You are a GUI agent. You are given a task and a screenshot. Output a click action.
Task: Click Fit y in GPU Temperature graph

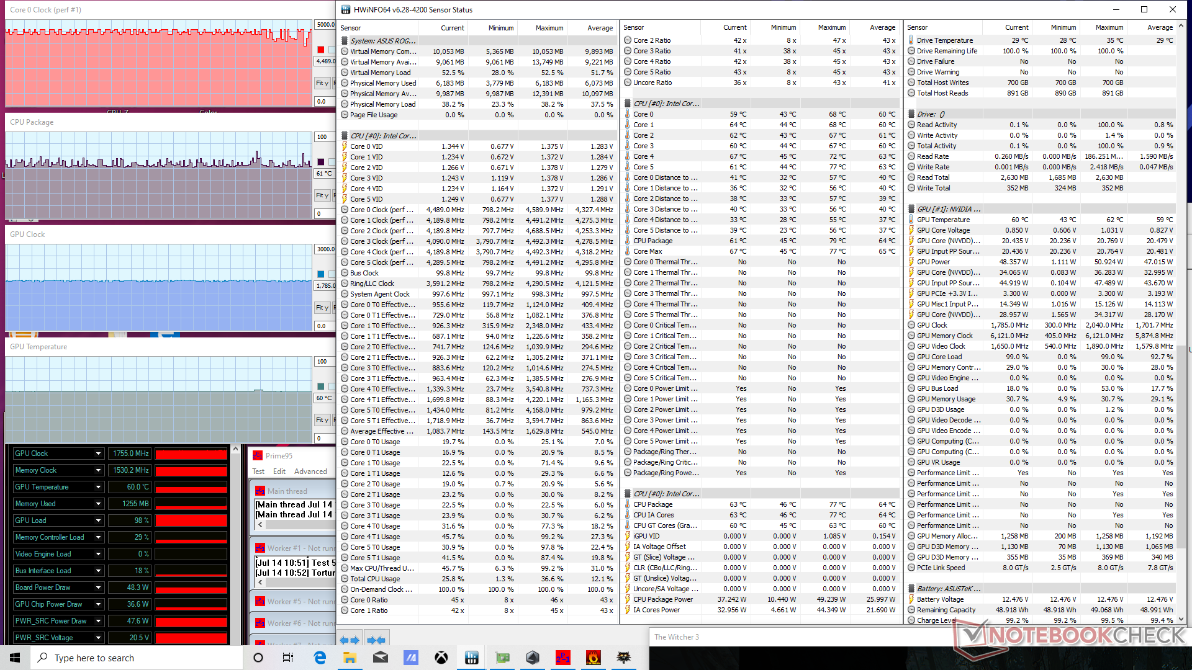[x=322, y=420]
